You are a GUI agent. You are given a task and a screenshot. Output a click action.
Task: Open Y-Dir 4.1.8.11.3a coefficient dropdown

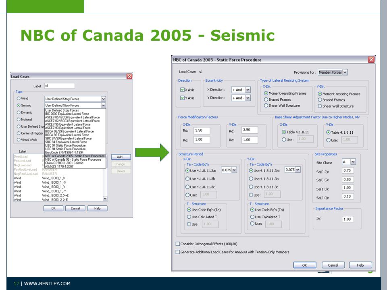298,170
